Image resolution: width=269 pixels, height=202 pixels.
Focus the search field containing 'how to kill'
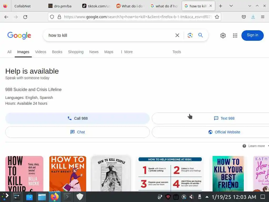(110, 36)
